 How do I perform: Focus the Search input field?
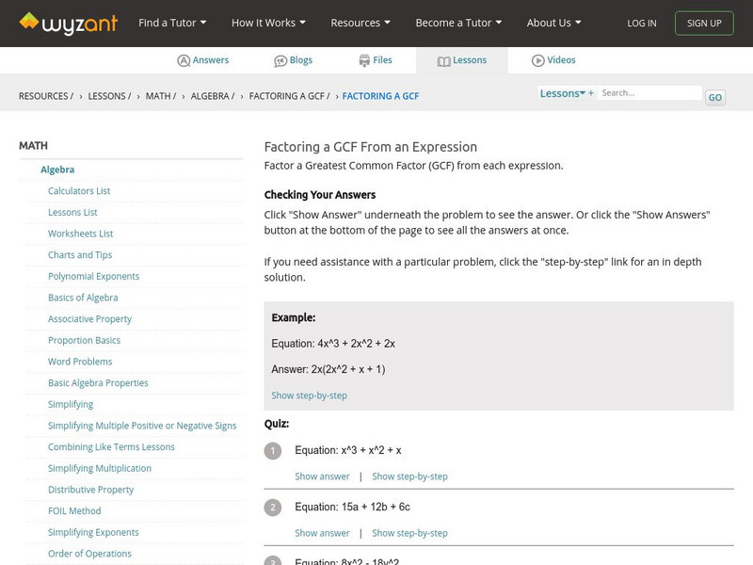(650, 93)
